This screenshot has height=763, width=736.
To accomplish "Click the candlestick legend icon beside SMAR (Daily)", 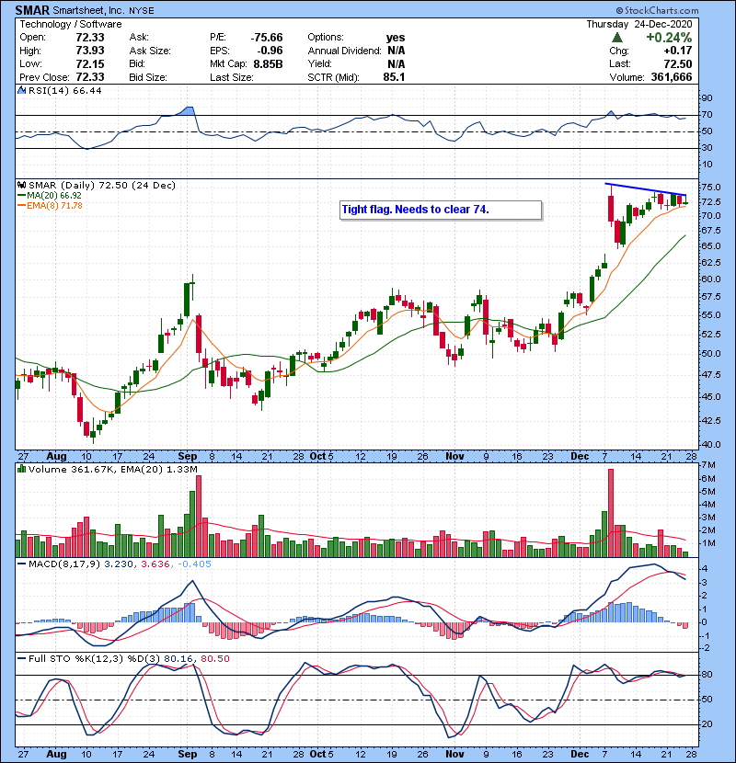I will pyautogui.click(x=21, y=185).
